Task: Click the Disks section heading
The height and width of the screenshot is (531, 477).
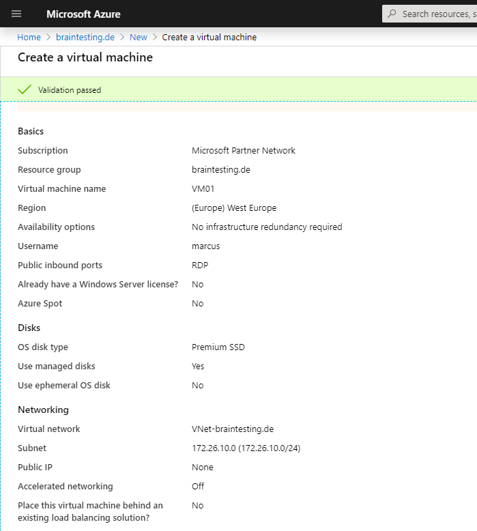Action: (x=29, y=328)
